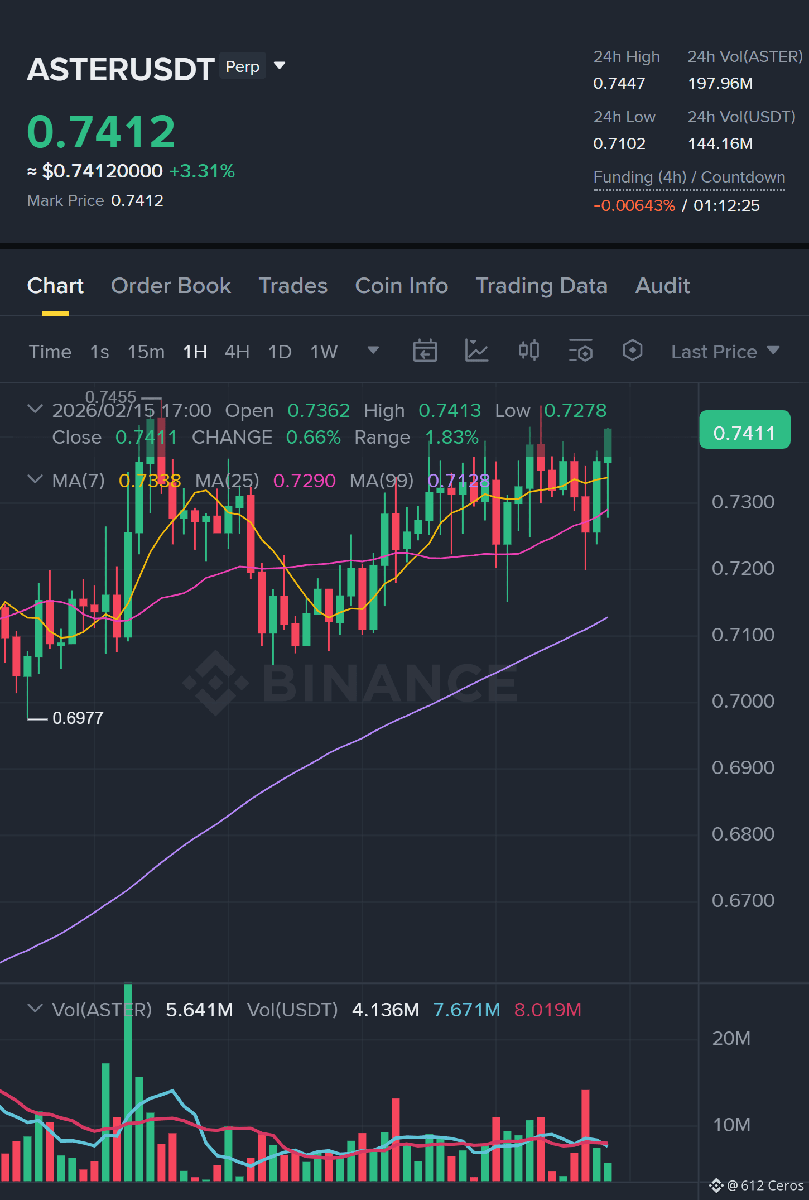
Task: Expand more time intervals dropdown arrow
Action: click(x=373, y=351)
